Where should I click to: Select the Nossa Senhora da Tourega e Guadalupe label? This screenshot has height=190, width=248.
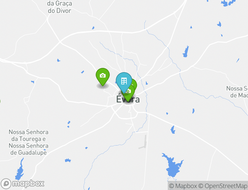pos(29,142)
